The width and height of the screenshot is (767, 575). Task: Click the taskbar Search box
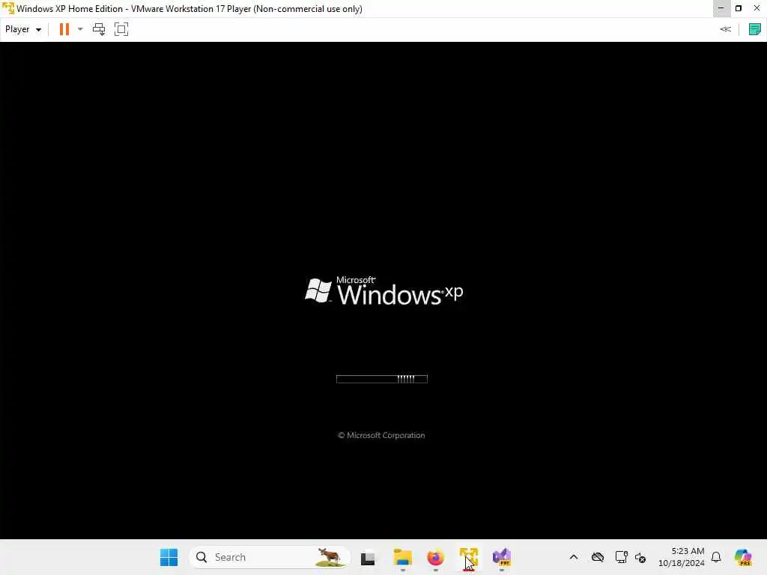[x=269, y=557]
